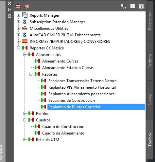Viewport: 155px width, 162px height.
Task: Collapse the Reportes CK Mexico node
Action: click(18, 48)
